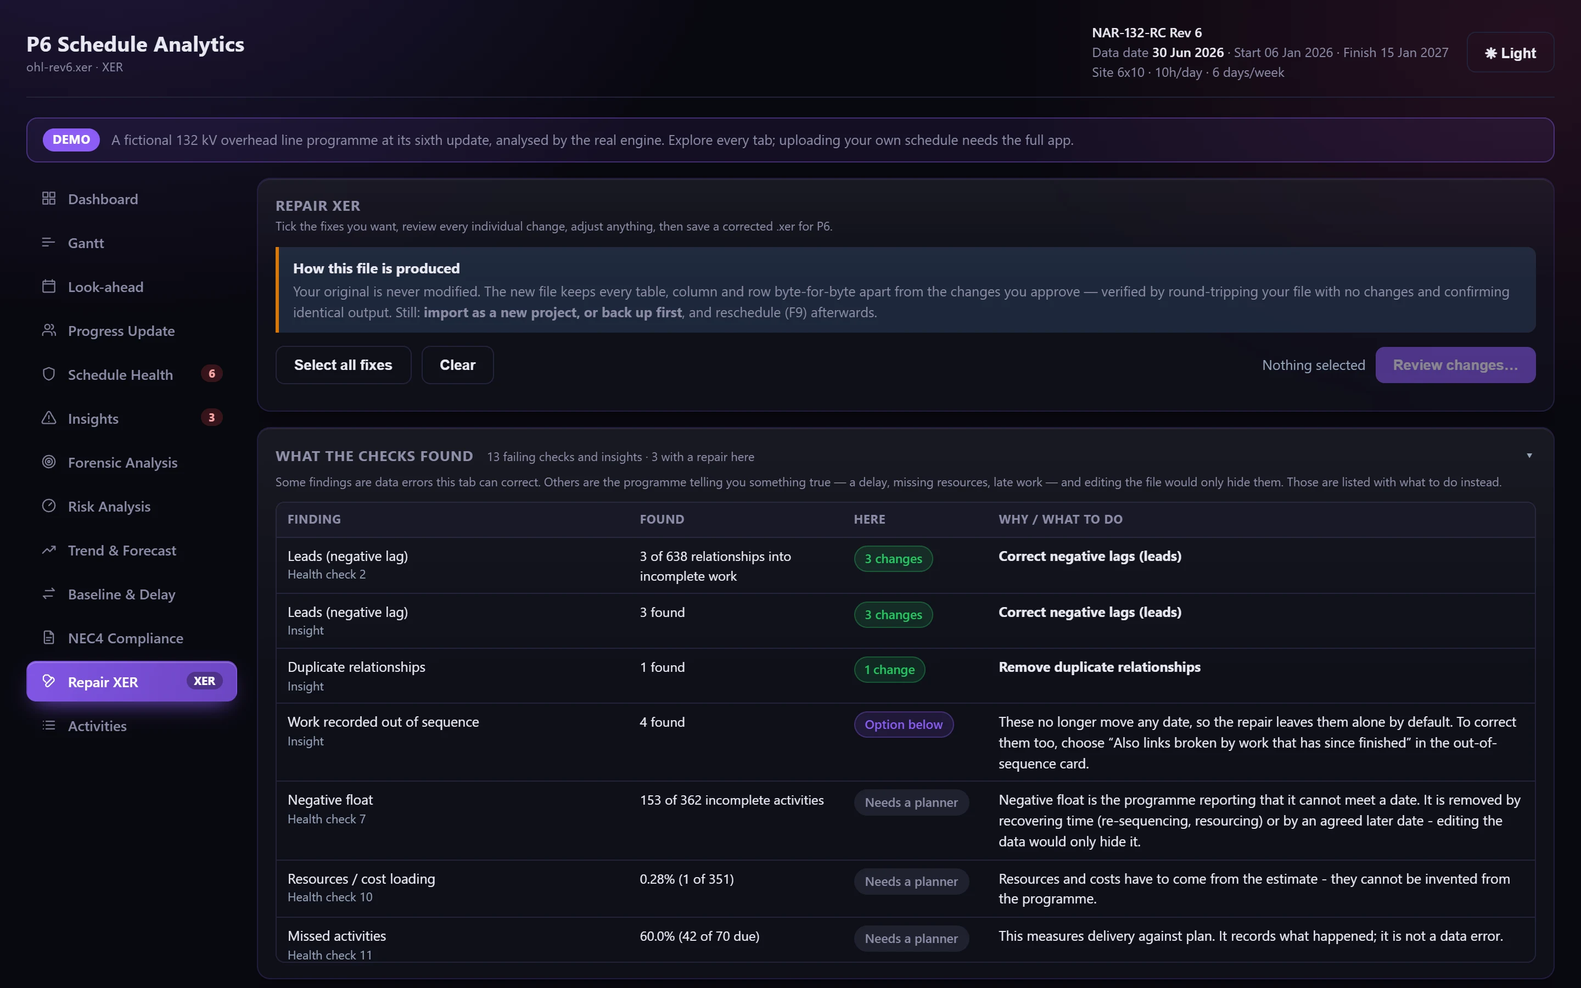1581x988 pixels.
Task: Collapse the What The Checks Found section
Action: pos(1529,456)
